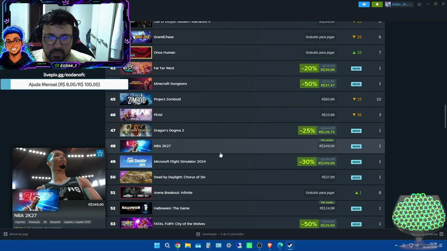
Task: Click Dead by Daylight: Chorus of Sin title
Action: (x=179, y=177)
